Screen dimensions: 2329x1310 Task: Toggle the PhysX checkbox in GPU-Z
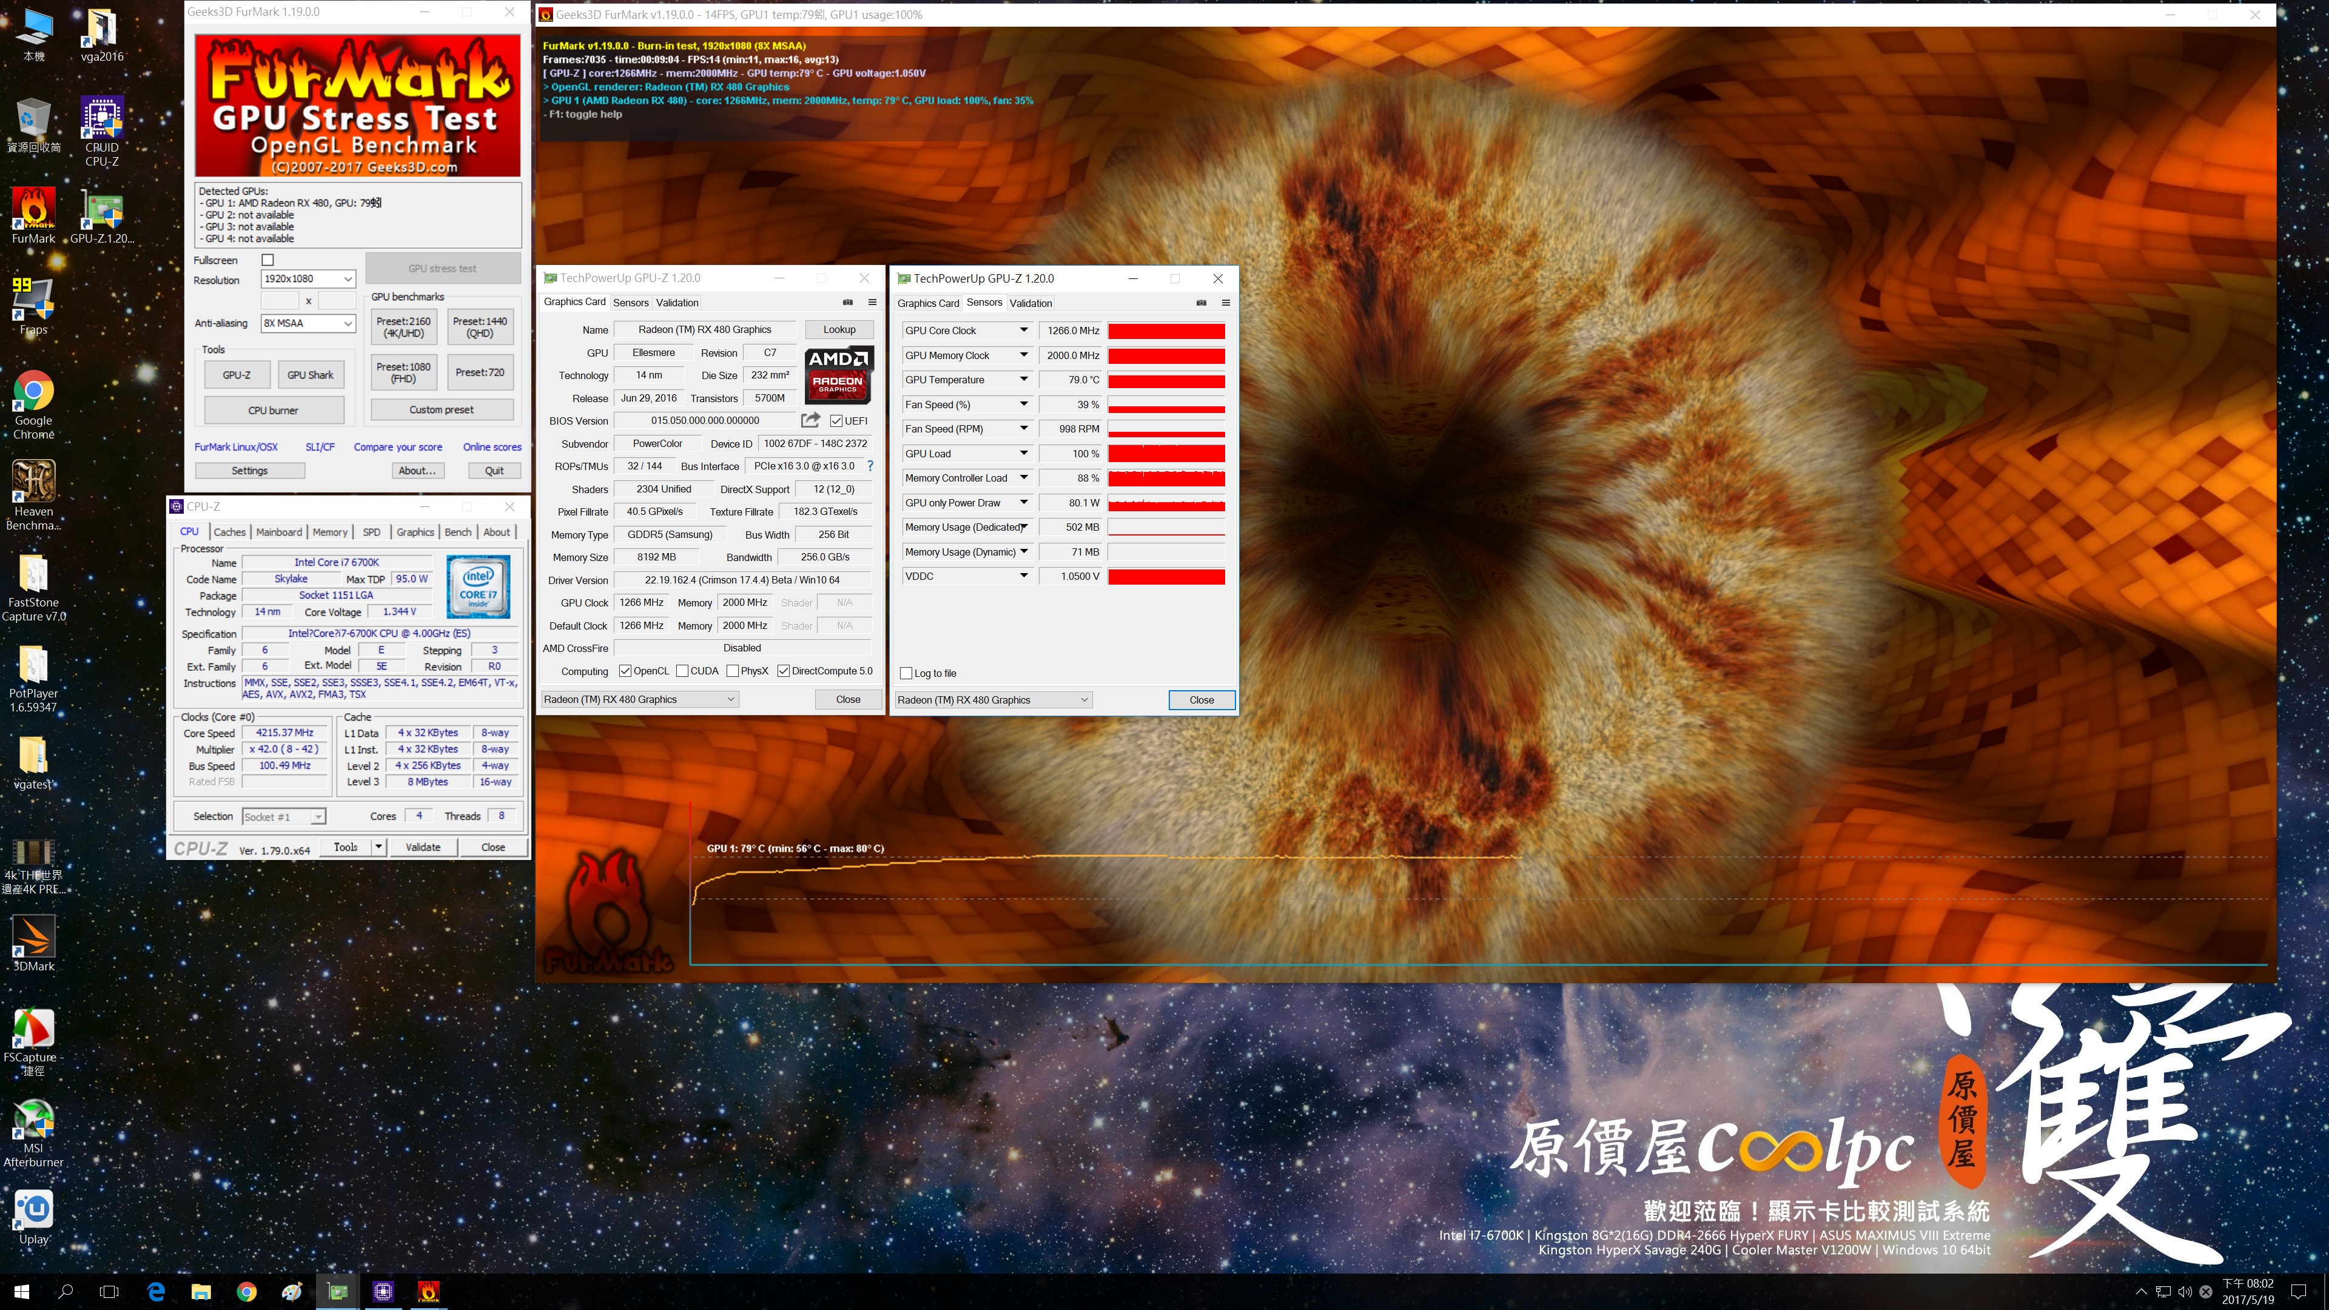click(732, 671)
